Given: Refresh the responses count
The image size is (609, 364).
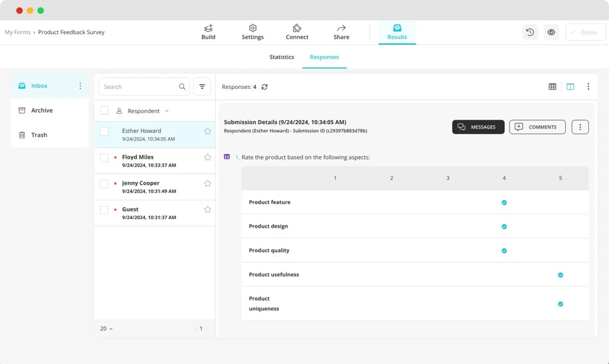Looking at the screenshot, I should point(264,87).
